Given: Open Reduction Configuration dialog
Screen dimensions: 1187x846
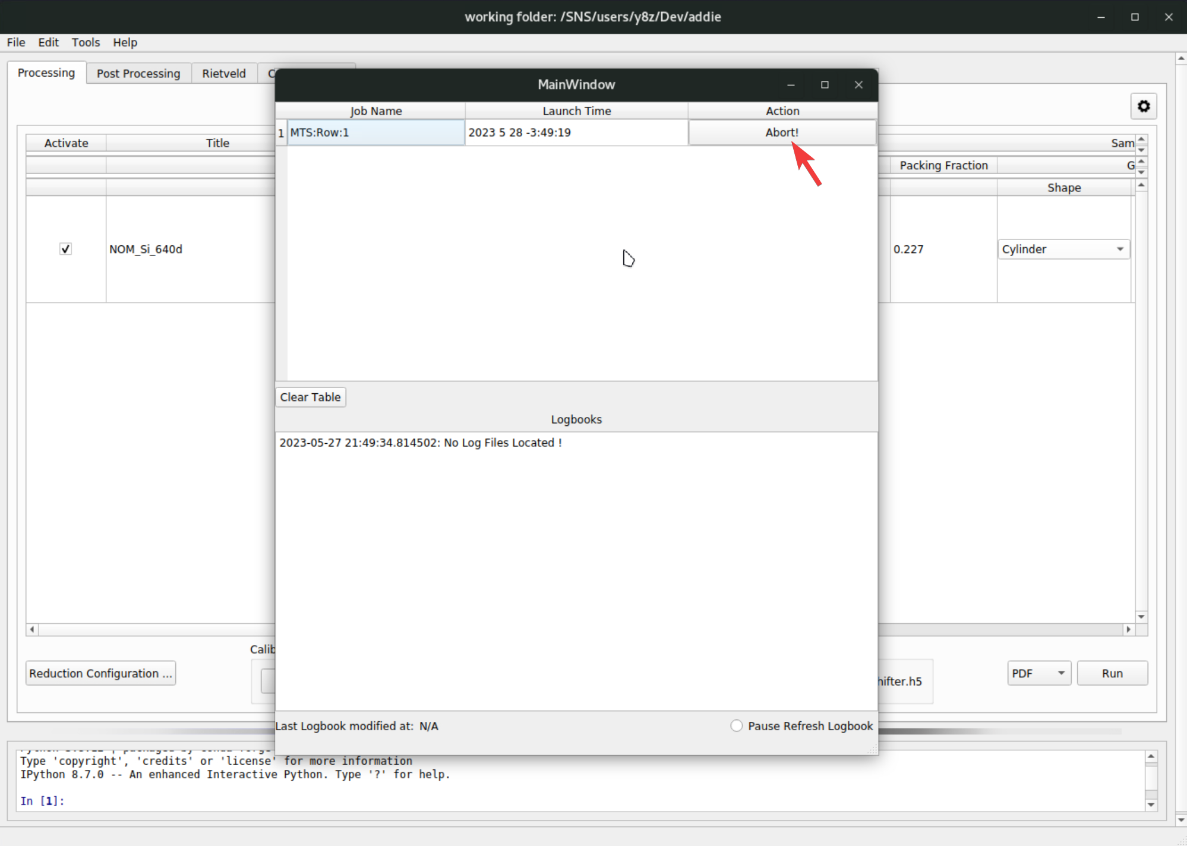Looking at the screenshot, I should [100, 673].
